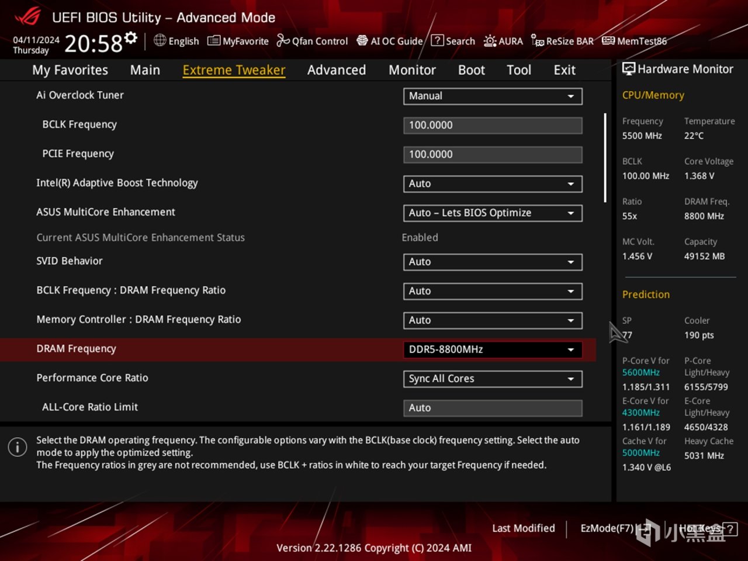Click the info icon in help panel

pos(18,447)
